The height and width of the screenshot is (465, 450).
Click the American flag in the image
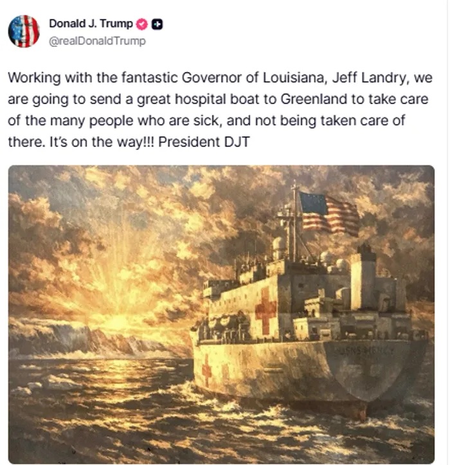pyautogui.click(x=328, y=214)
